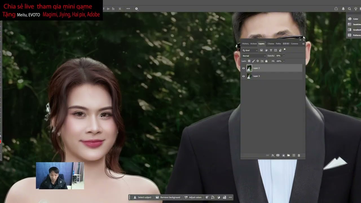361x203 pixels.
Task: Open the Layers panel flyout menu
Action: pyautogui.click(x=303, y=44)
